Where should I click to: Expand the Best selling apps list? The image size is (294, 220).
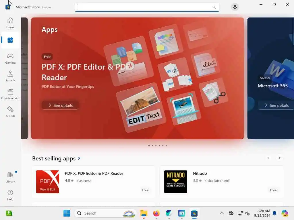coord(56,159)
